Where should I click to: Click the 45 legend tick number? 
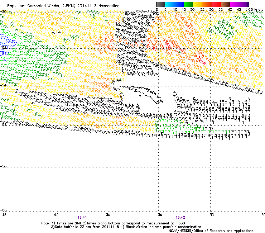[239, 10]
